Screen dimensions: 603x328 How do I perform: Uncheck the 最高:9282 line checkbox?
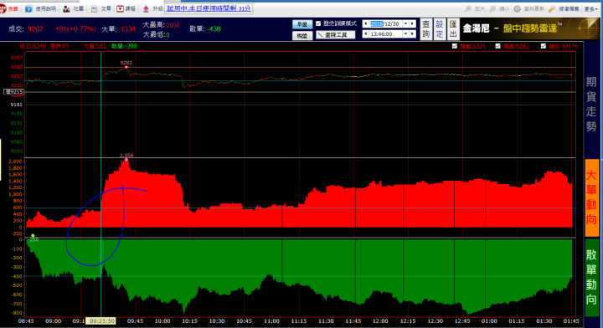tap(498, 46)
